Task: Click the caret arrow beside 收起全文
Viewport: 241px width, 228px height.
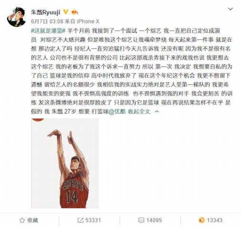Action: [157, 112]
